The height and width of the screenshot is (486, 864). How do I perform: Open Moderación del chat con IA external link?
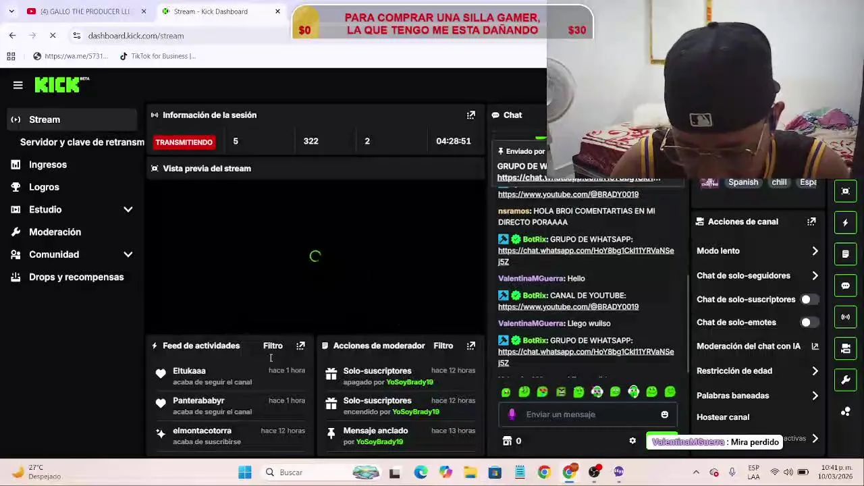tap(815, 346)
